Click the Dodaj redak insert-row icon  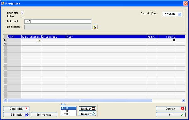[x=26, y=109]
